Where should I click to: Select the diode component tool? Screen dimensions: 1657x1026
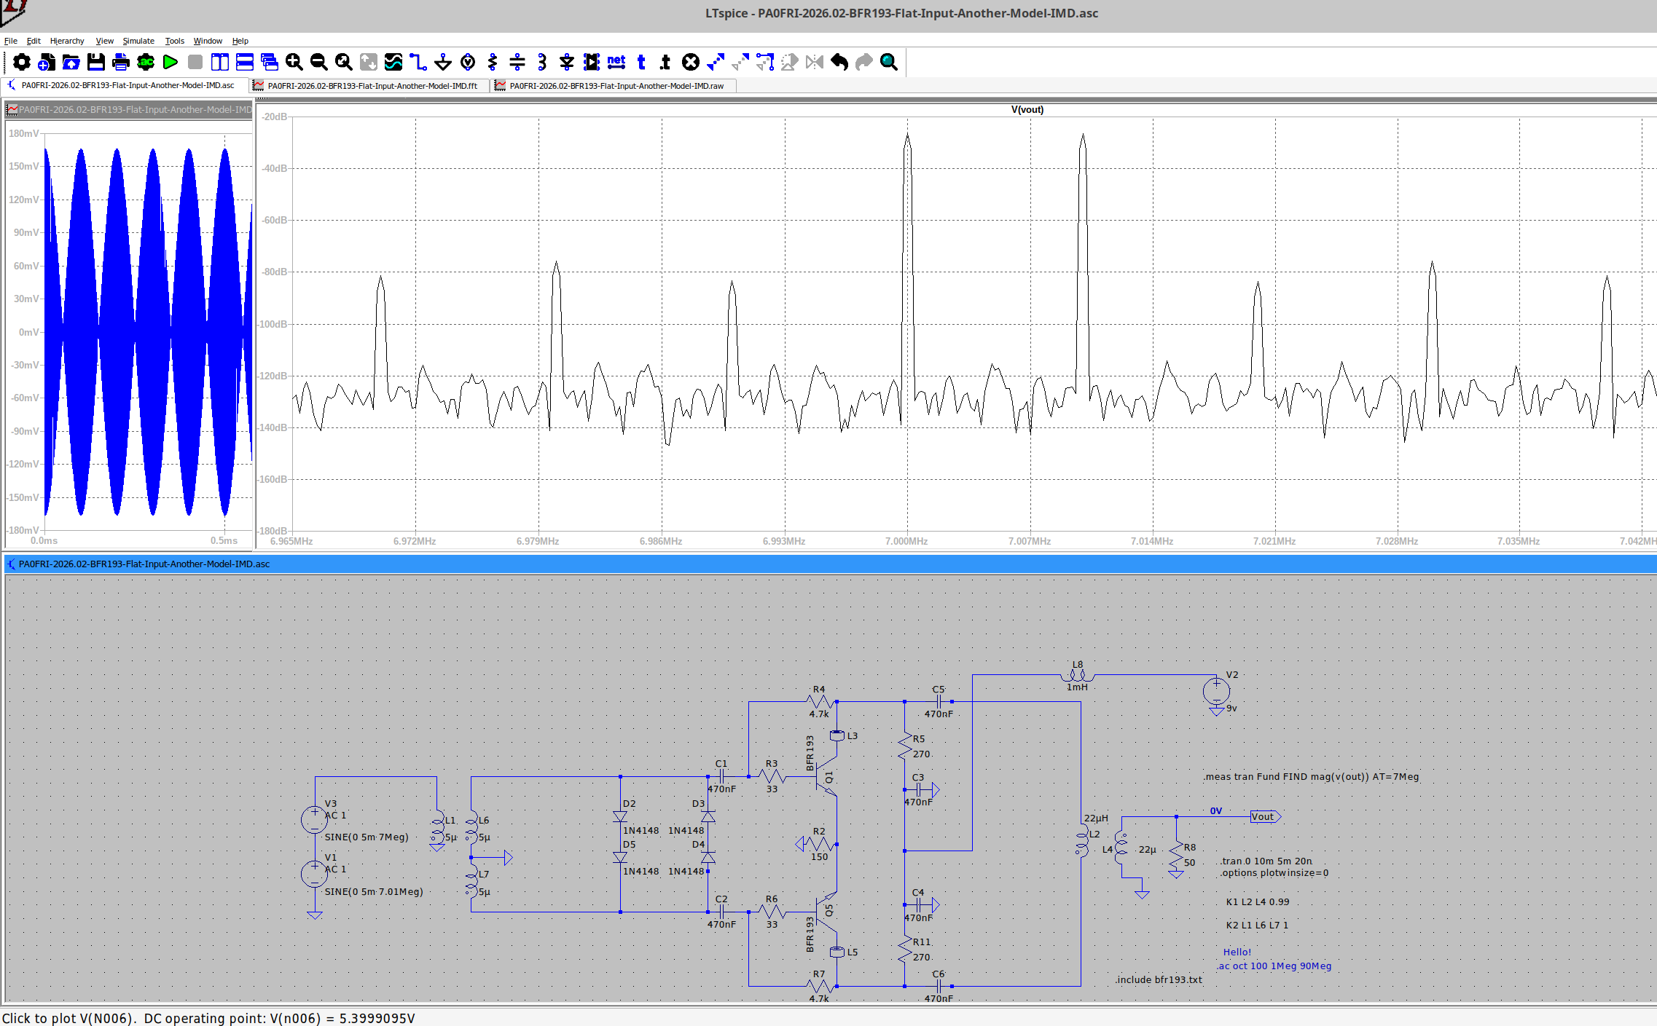(x=567, y=63)
